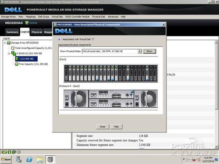Open Windows Explorer folder from taskbar
The height and width of the screenshot is (164, 219).
coord(40,160)
